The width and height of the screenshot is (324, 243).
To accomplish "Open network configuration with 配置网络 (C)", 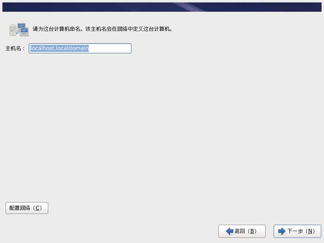I will (x=27, y=208).
